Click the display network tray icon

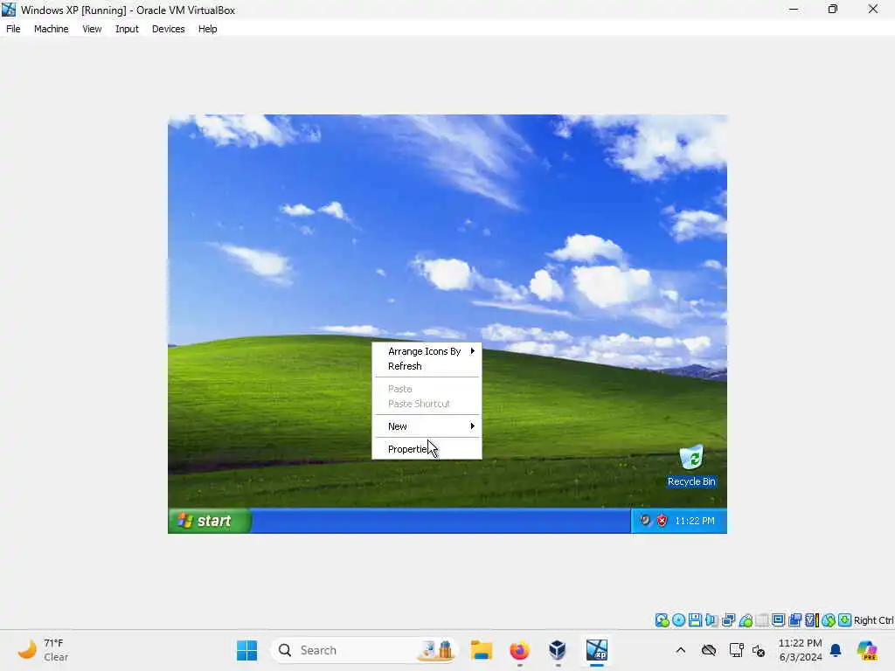(x=736, y=650)
